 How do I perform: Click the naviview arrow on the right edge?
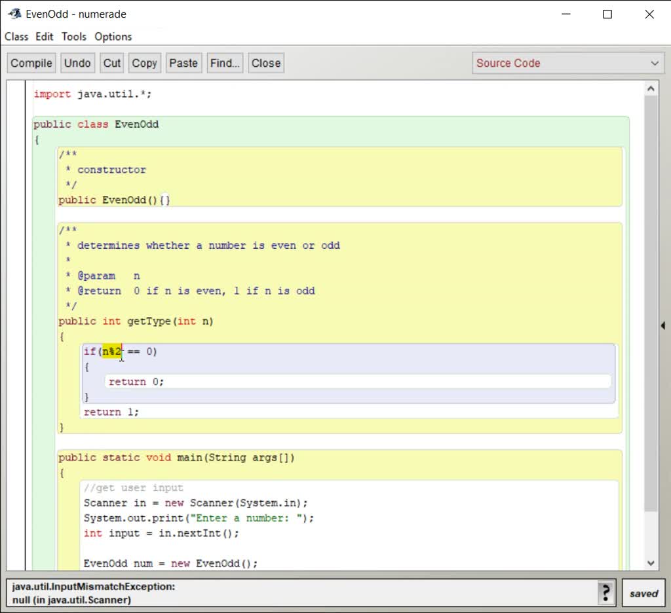(x=663, y=324)
